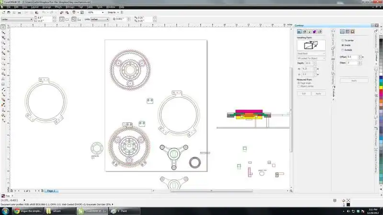Select the To center contour option
The width and height of the screenshot is (383, 215).
pyautogui.click(x=342, y=40)
